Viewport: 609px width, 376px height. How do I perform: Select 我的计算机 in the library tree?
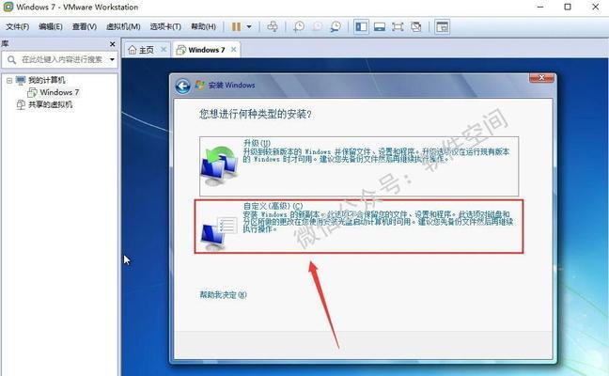46,80
